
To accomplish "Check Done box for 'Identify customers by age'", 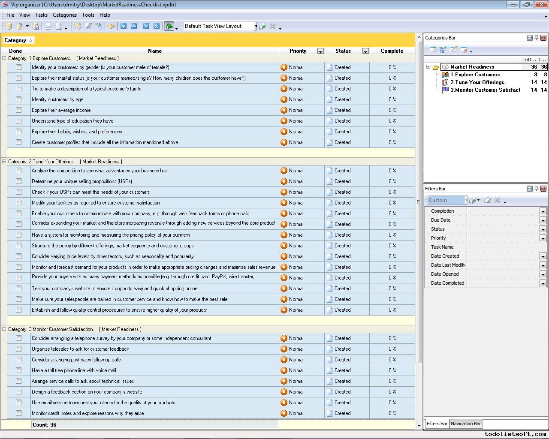I will pos(18,99).
